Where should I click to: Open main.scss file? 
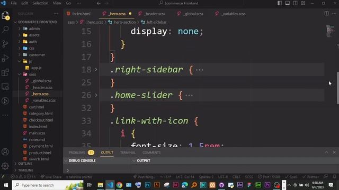click(x=37, y=133)
